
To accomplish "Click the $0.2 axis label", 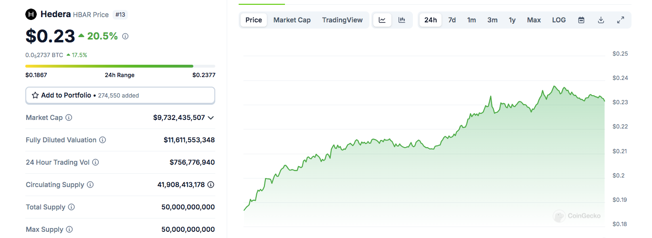I will coord(619,176).
